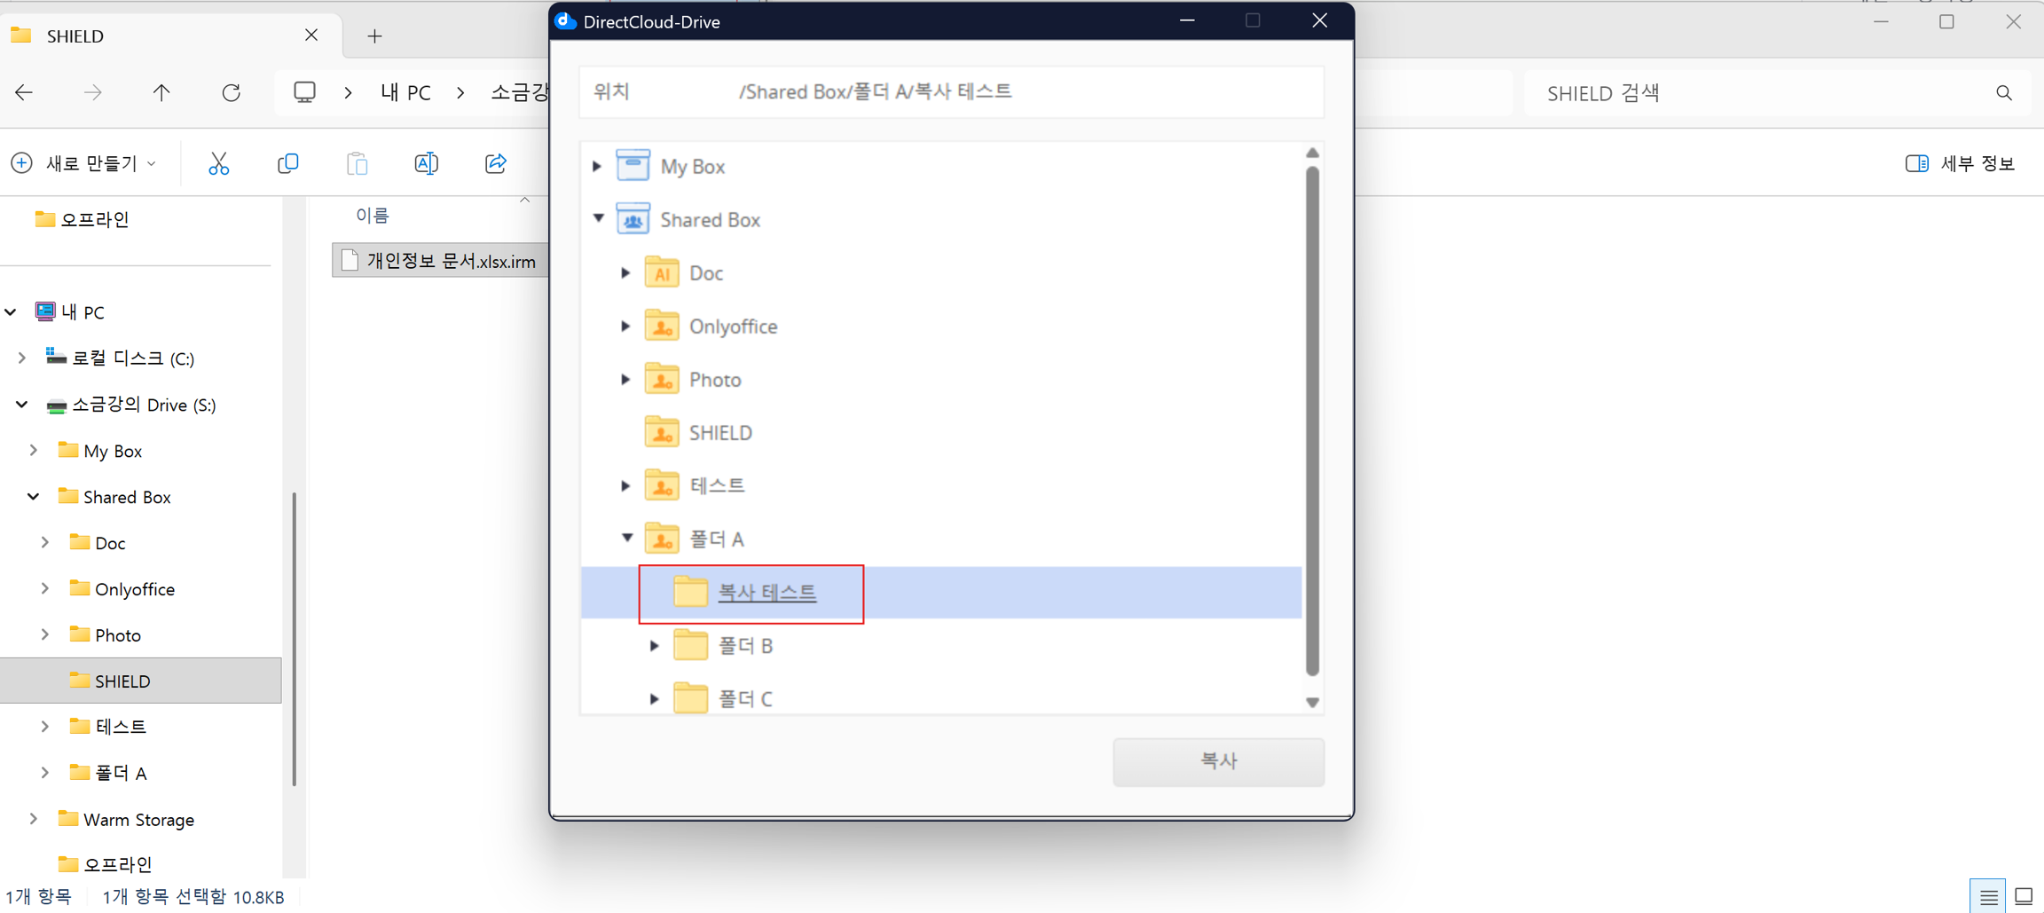Screen dimensions: 2044x913
Task: Go up one folder level
Action: click(x=161, y=92)
